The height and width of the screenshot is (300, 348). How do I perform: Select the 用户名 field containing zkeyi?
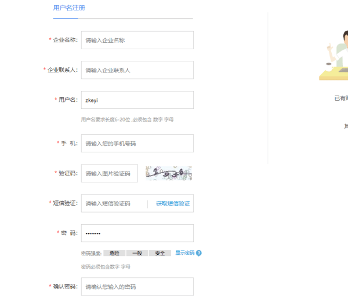(x=137, y=100)
